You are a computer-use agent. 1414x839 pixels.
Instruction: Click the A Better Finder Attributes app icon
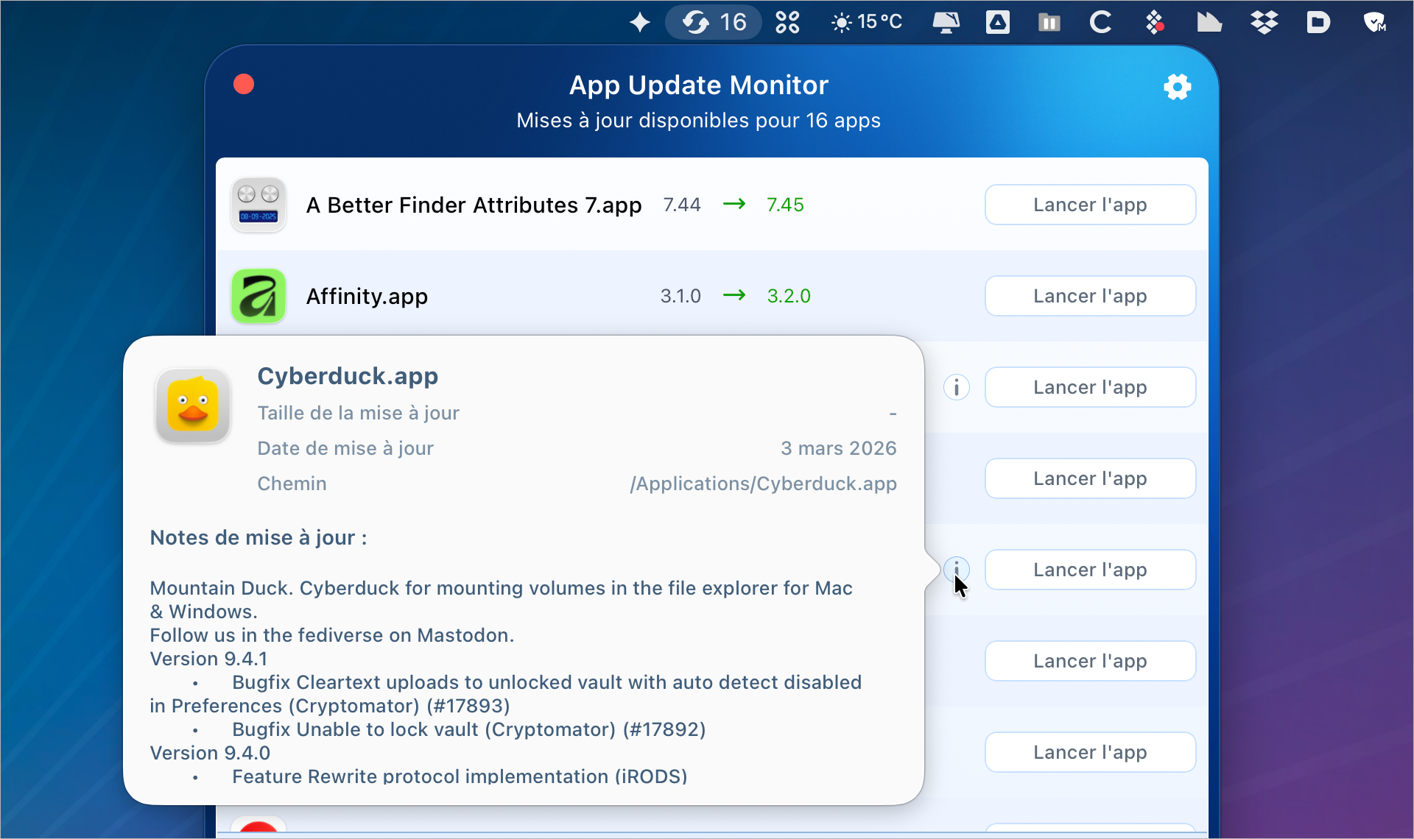[x=258, y=205]
